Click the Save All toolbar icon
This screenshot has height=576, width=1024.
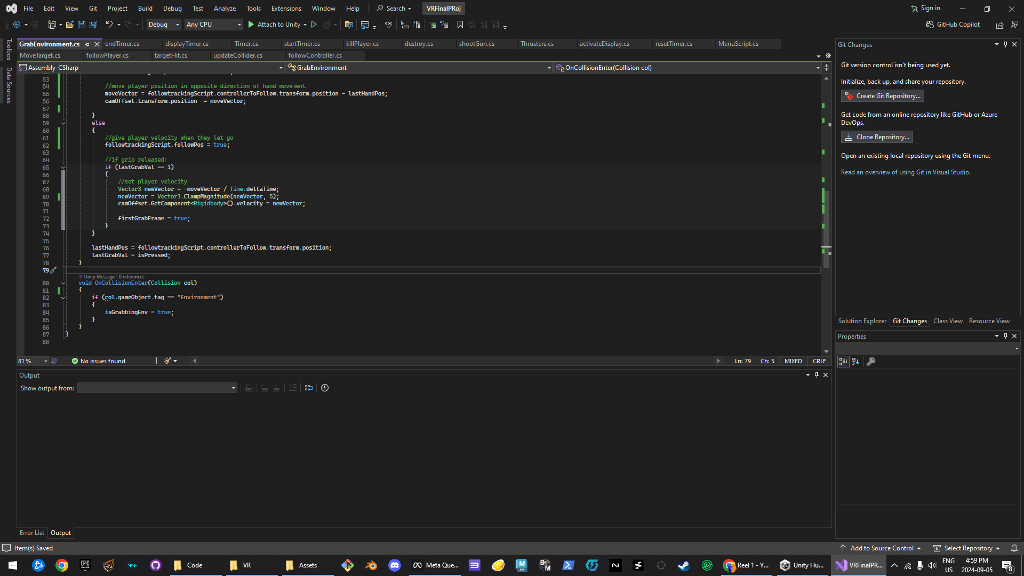(93, 25)
